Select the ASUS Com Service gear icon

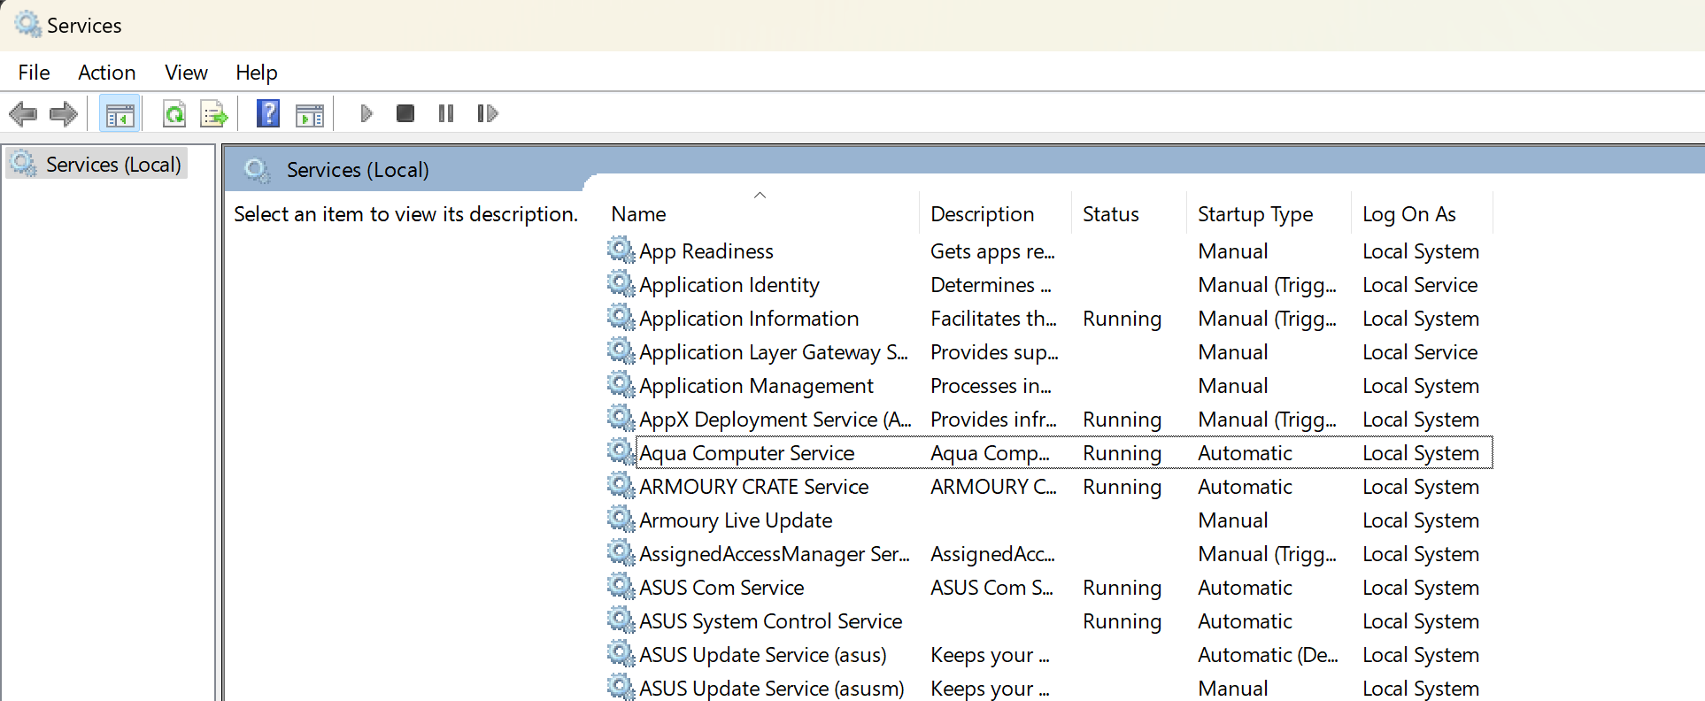[621, 587]
